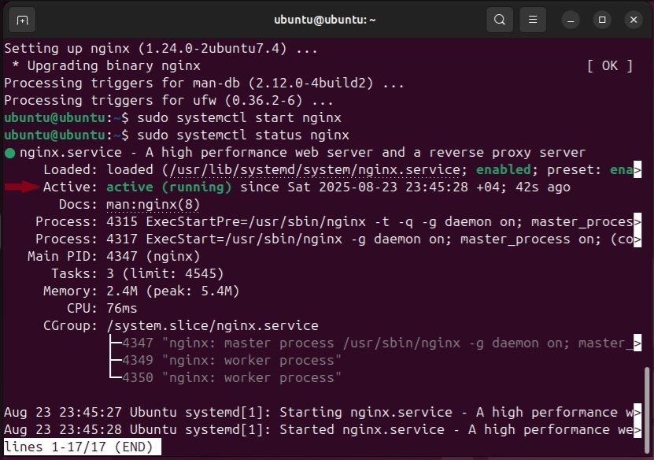This screenshot has height=460, width=654.
Task: Click the enabled text on Loaded line
Action: pyautogui.click(x=504, y=169)
